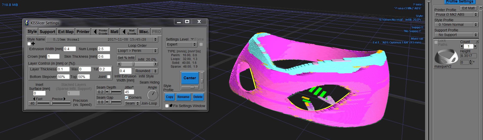Tick the checkbox under Style Name
This screenshot has height=140, width=483.
[29, 44]
